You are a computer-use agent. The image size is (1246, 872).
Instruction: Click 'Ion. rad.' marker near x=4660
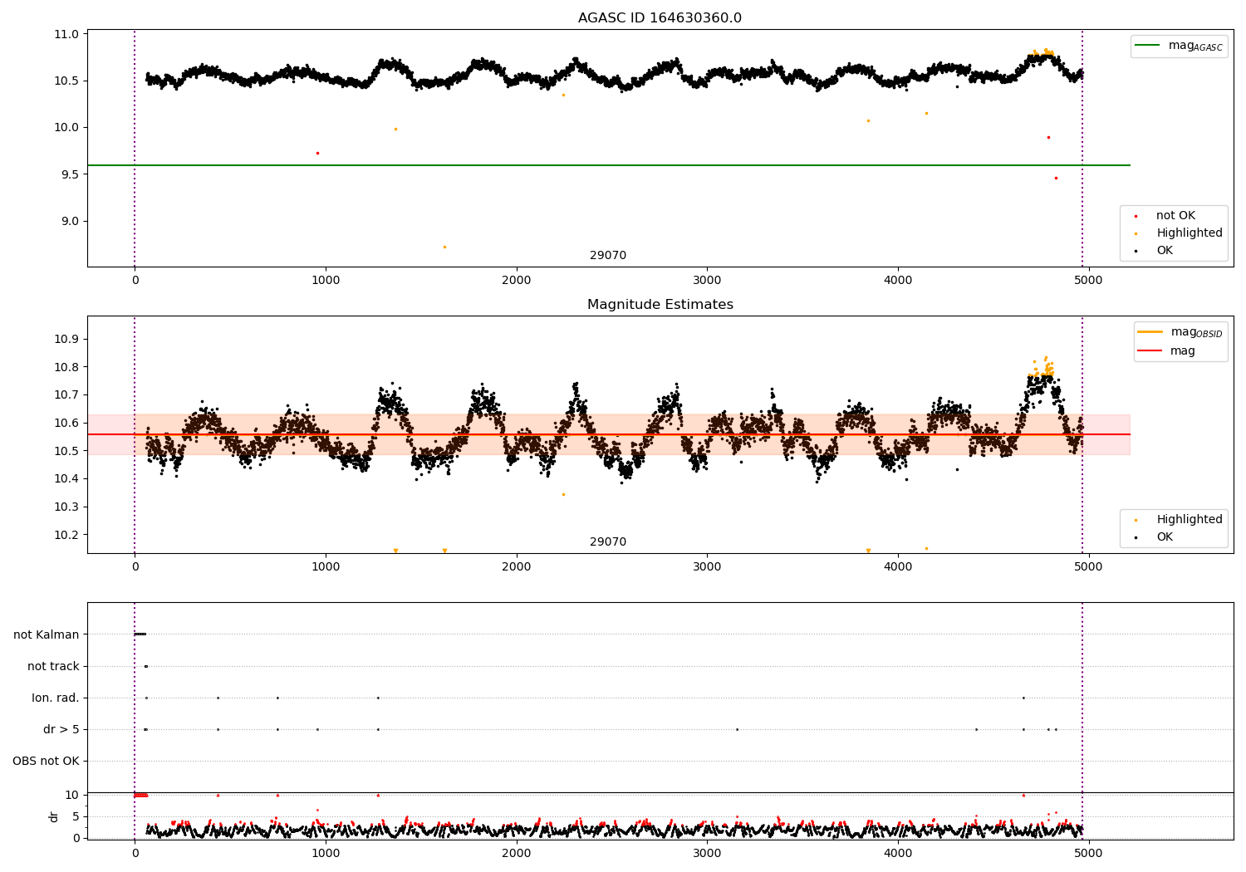[x=1023, y=698]
